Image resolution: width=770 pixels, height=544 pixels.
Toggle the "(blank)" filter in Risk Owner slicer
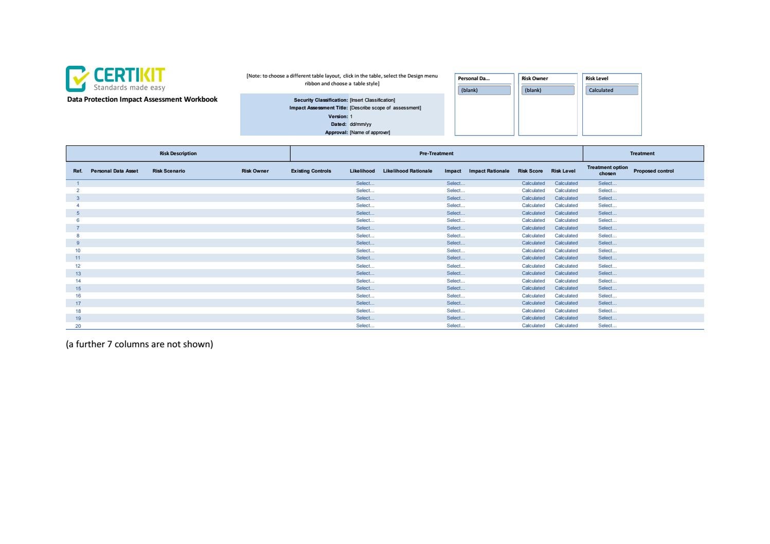(548, 89)
